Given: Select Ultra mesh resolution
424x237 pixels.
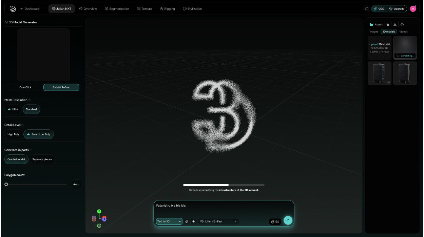Looking at the screenshot, I should click(13, 109).
